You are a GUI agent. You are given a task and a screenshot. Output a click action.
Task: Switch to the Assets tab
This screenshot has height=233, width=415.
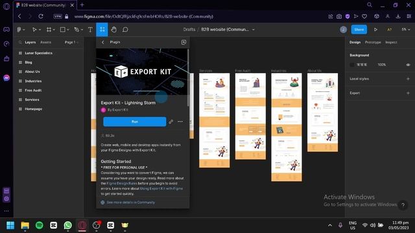coord(45,42)
